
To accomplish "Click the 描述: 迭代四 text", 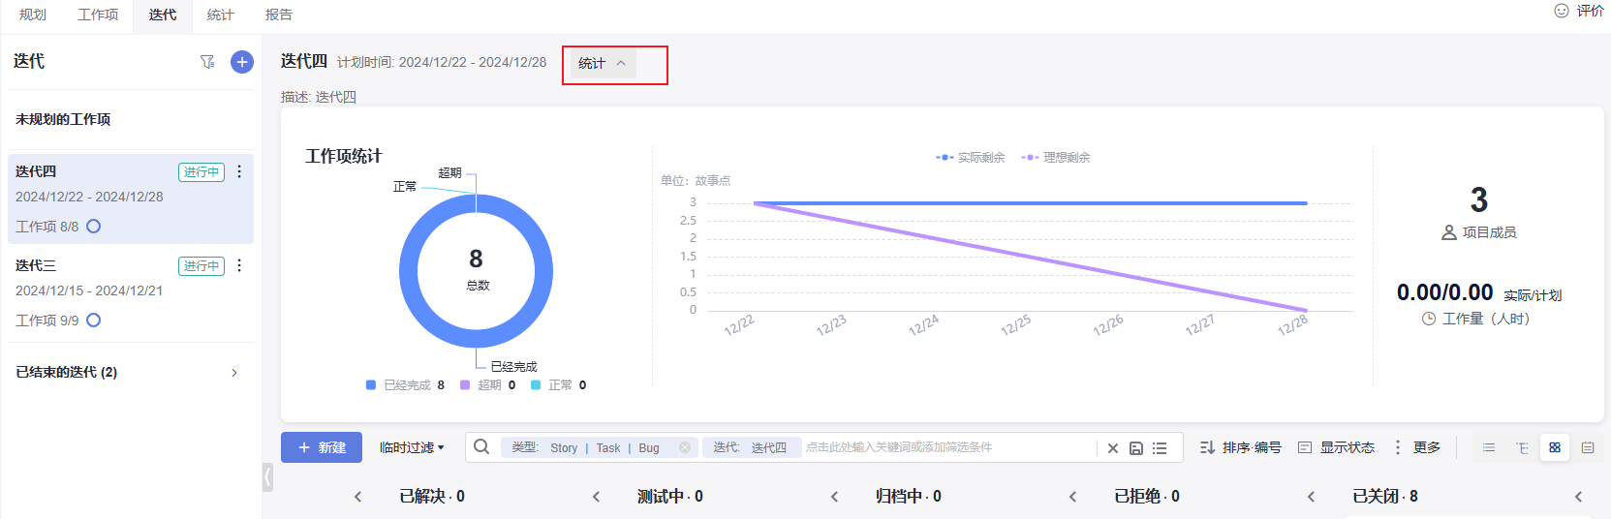I will click(319, 97).
